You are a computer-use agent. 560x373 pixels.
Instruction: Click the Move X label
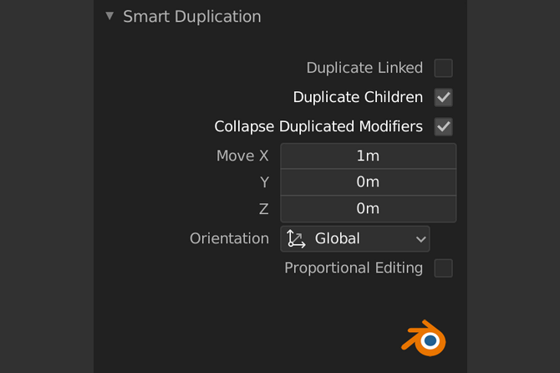click(242, 156)
